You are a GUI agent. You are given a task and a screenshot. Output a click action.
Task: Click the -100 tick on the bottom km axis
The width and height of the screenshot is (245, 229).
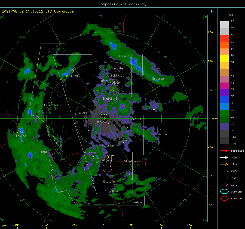click(x=45, y=225)
